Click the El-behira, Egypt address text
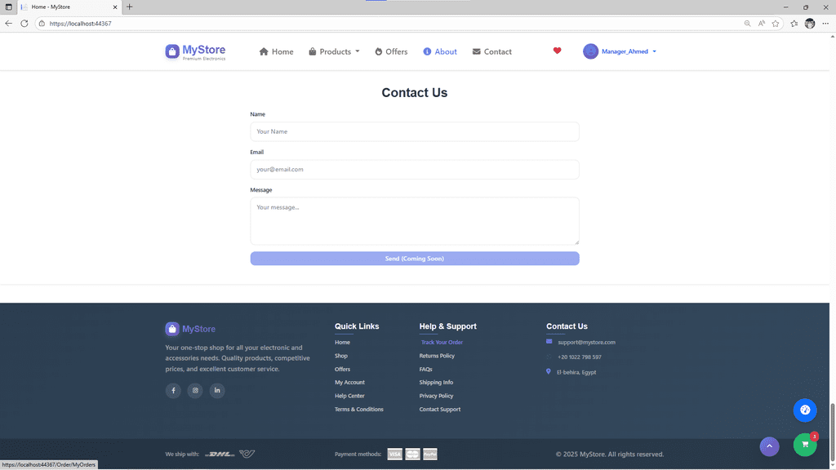This screenshot has width=836, height=470. [x=576, y=372]
